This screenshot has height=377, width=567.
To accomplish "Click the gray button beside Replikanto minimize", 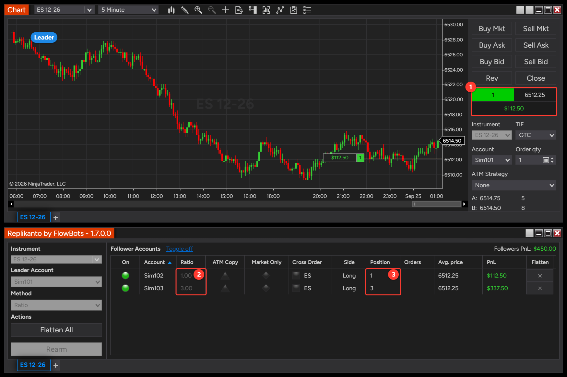I will 529,233.
